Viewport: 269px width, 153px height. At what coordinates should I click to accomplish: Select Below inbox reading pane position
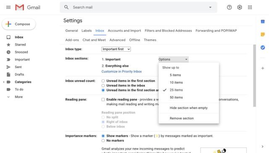coord(103,127)
